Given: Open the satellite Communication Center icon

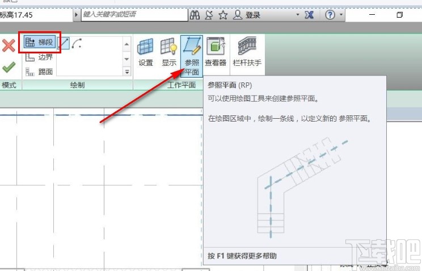Looking at the screenshot, I should pos(209,15).
